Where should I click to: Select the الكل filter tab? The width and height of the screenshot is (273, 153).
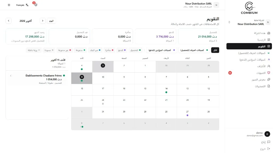(x=215, y=50)
